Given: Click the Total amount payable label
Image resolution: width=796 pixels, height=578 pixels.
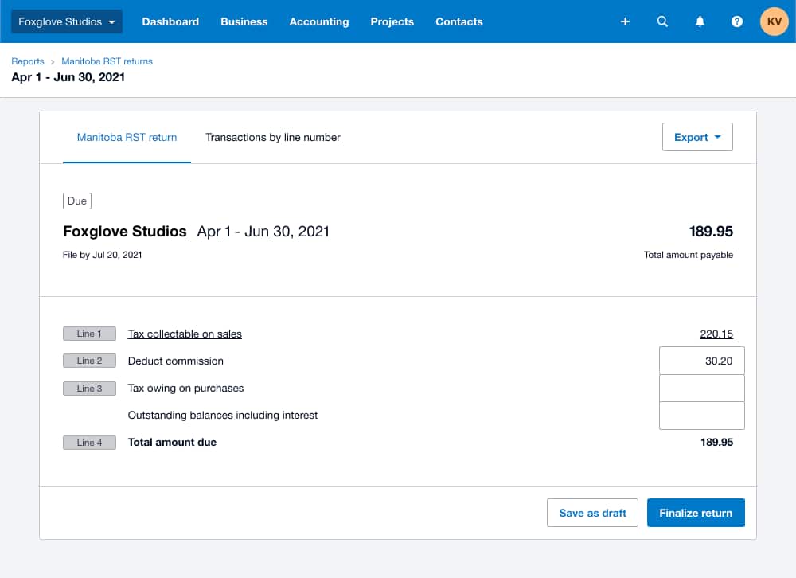Looking at the screenshot, I should (x=689, y=255).
